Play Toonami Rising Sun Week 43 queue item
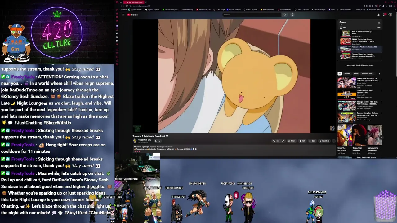 [x=360, y=56]
